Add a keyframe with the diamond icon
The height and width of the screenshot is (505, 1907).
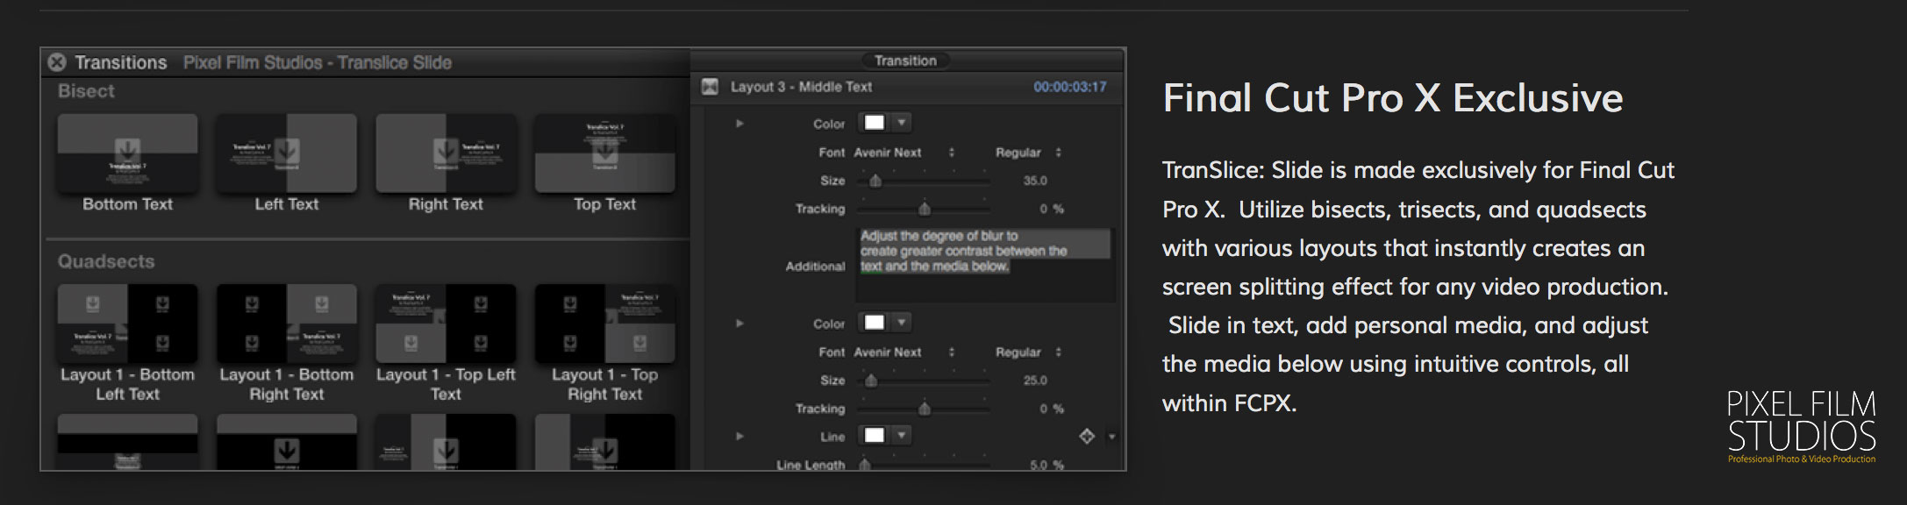1087,436
